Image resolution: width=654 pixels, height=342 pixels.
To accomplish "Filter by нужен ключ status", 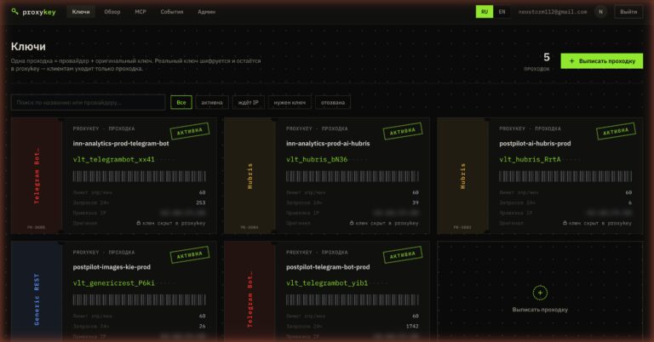I will [290, 102].
